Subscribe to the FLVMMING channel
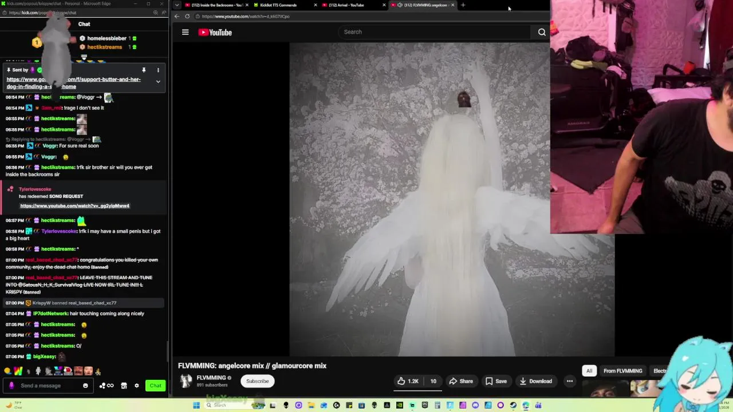 257,381
